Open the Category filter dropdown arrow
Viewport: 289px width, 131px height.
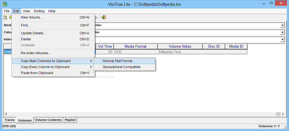coord(282,32)
